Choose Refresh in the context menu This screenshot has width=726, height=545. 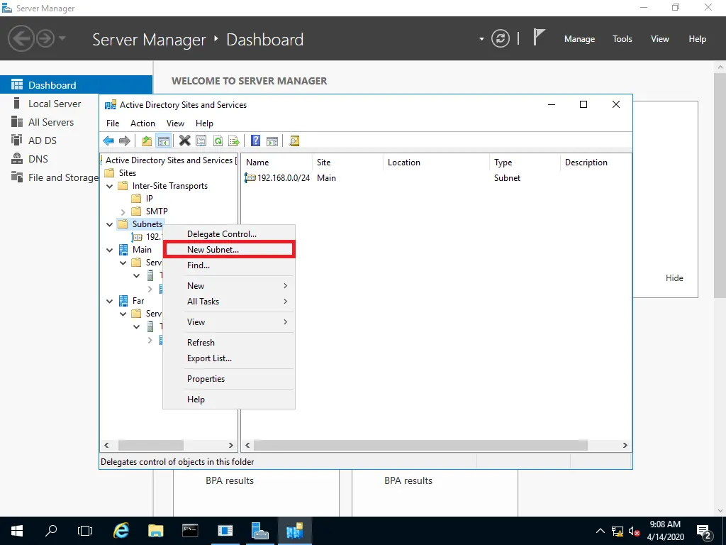(x=229, y=343)
